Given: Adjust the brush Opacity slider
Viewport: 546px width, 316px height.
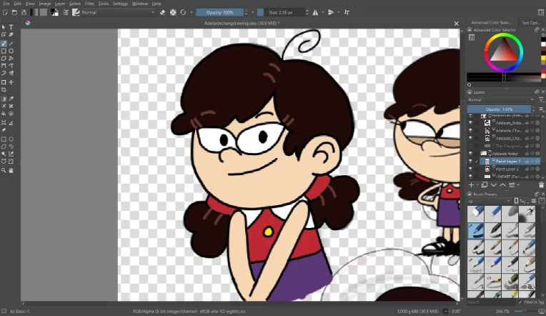Looking at the screenshot, I should (219, 12).
